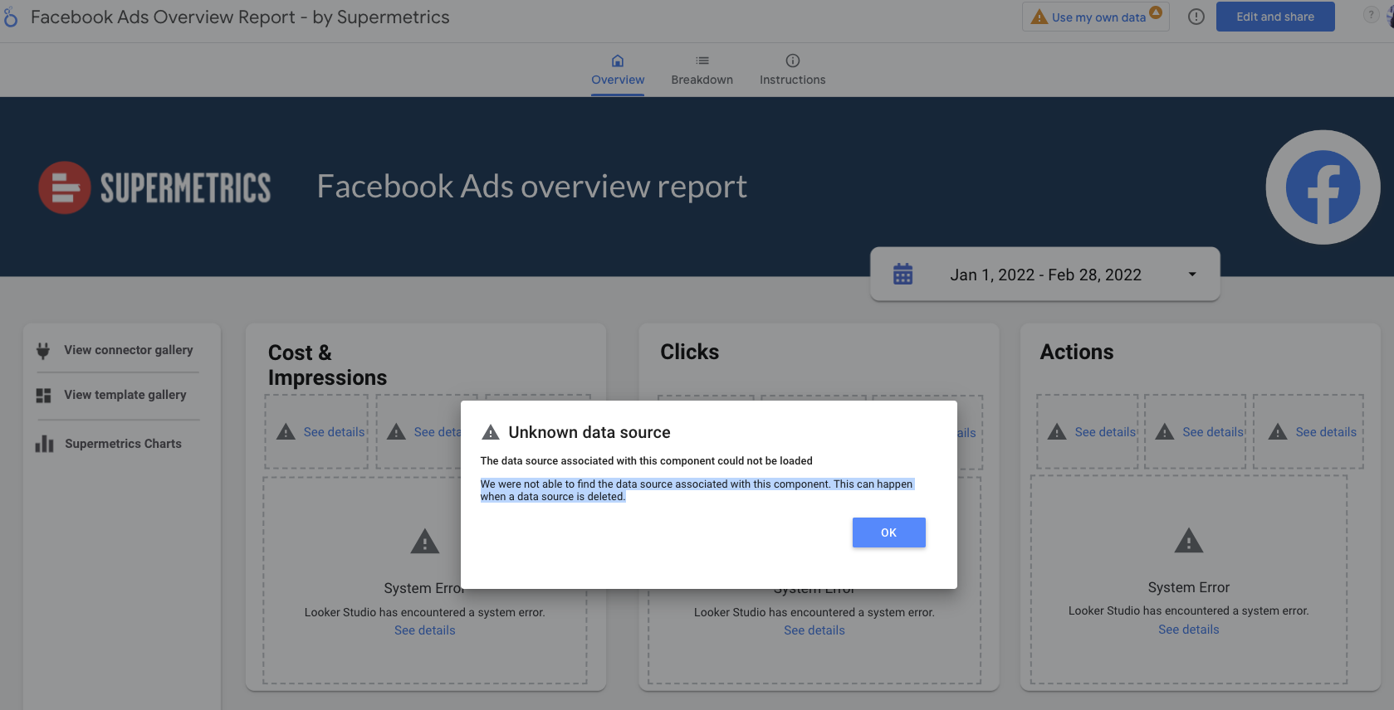Click the Facebook logo icon

tap(1322, 187)
